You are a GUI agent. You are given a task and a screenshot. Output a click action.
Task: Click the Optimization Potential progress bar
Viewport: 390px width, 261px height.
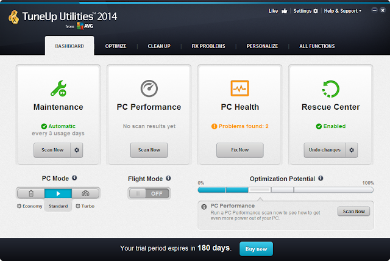point(285,190)
